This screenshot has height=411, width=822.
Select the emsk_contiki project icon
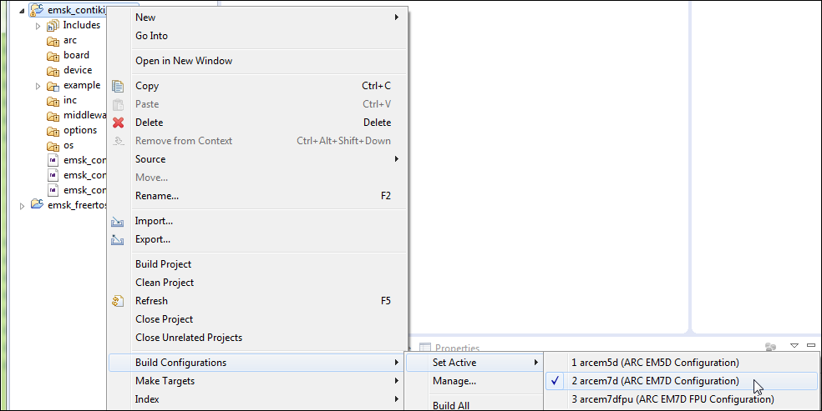(x=37, y=9)
